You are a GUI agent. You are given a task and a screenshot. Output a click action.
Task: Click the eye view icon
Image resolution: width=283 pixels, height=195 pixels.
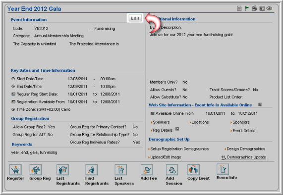tap(269, 8)
